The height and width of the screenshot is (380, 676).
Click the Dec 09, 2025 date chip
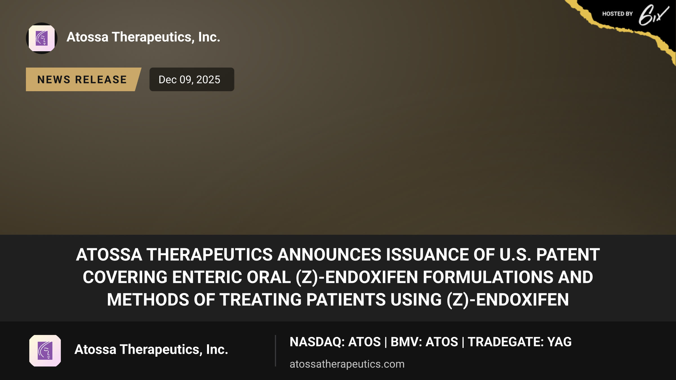192,79
